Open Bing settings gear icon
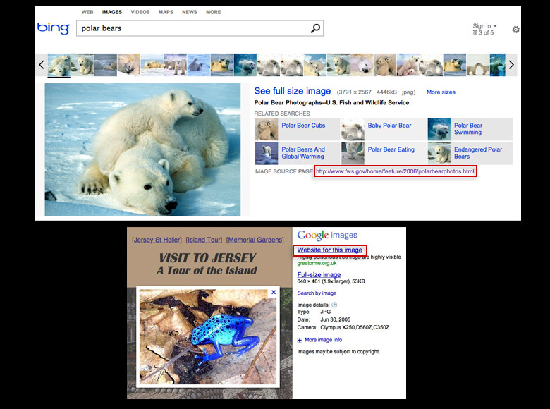550x409 pixels. click(x=515, y=30)
